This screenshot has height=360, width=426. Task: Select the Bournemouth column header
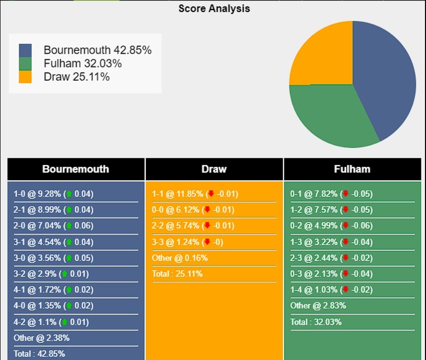(x=76, y=169)
